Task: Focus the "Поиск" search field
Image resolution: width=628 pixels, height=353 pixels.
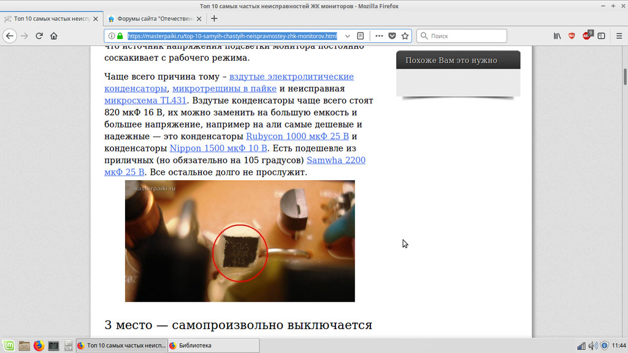Action: tap(462, 36)
